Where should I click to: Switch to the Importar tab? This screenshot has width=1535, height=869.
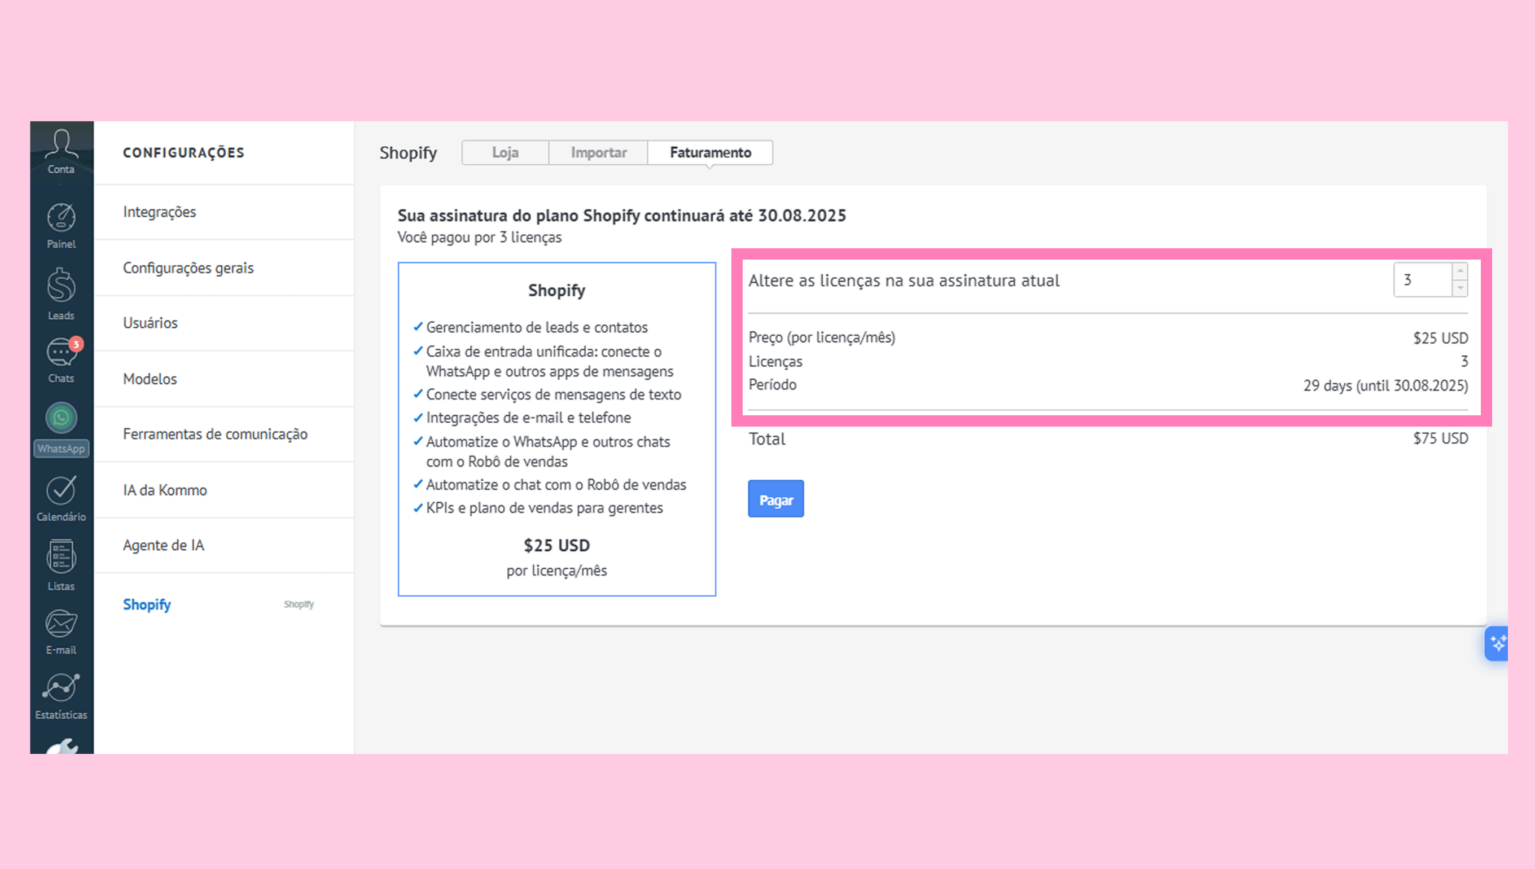[x=599, y=152]
